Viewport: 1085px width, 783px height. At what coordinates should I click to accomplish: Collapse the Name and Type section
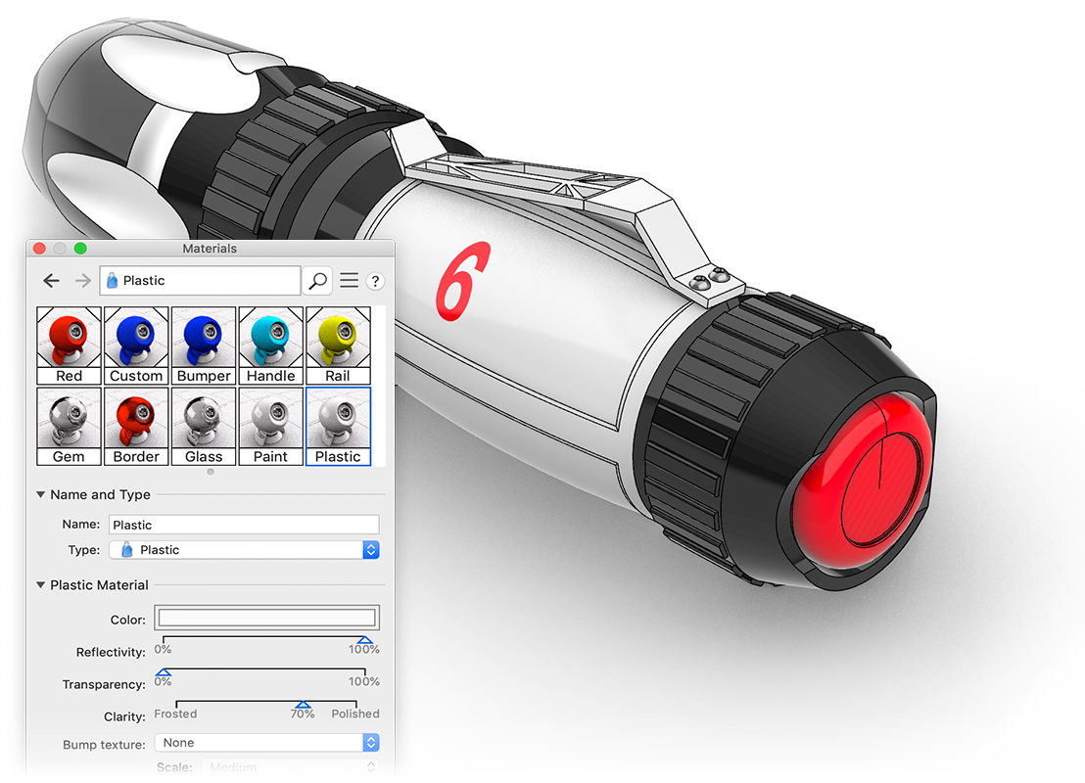[x=41, y=495]
